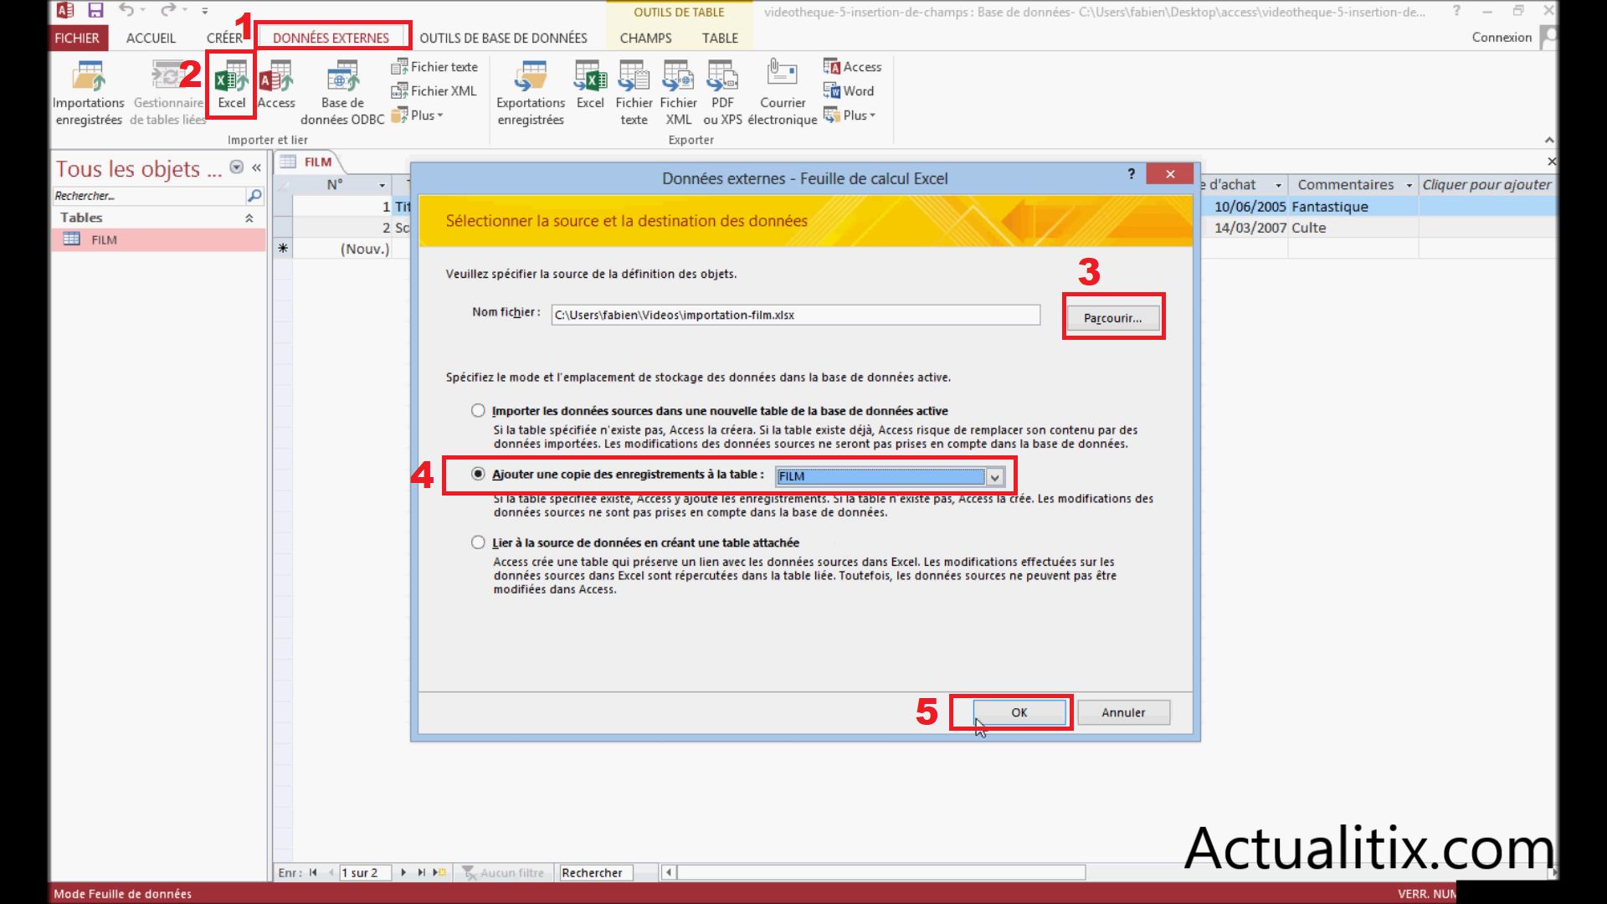Switch to CRÉER ribbon tab
1607x904 pixels.
[x=224, y=38]
